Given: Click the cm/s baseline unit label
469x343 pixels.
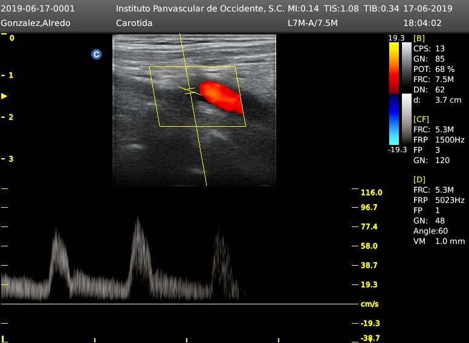Looking at the screenshot, I should tap(370, 304).
